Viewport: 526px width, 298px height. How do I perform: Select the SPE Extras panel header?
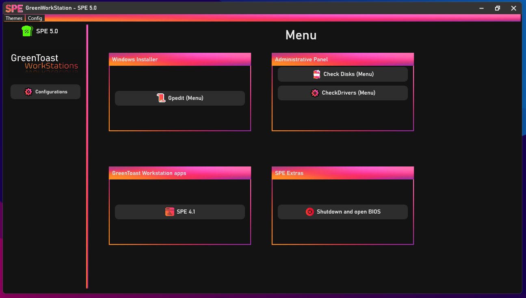tap(342, 173)
